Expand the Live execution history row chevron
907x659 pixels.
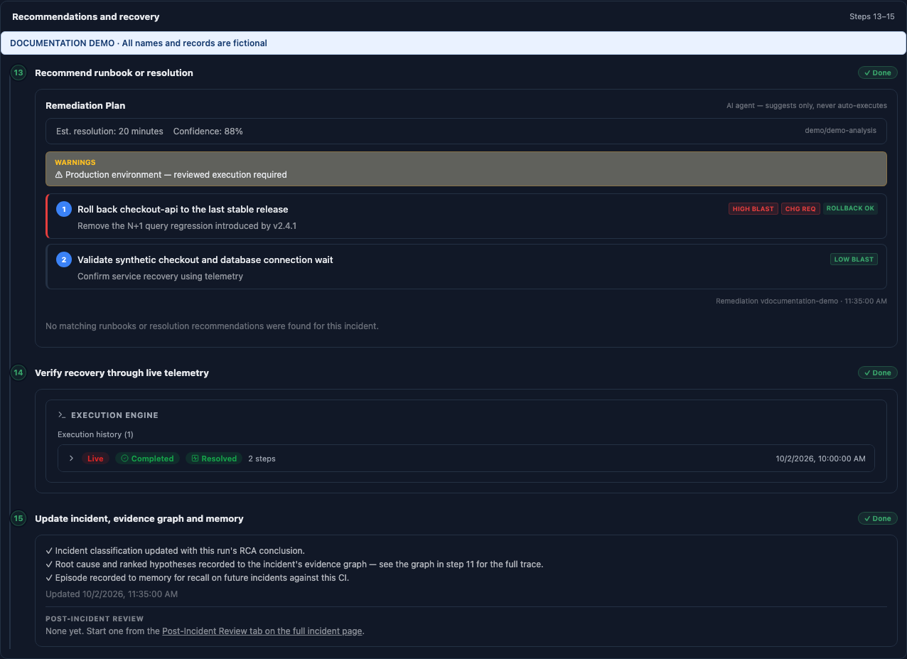[x=71, y=459]
